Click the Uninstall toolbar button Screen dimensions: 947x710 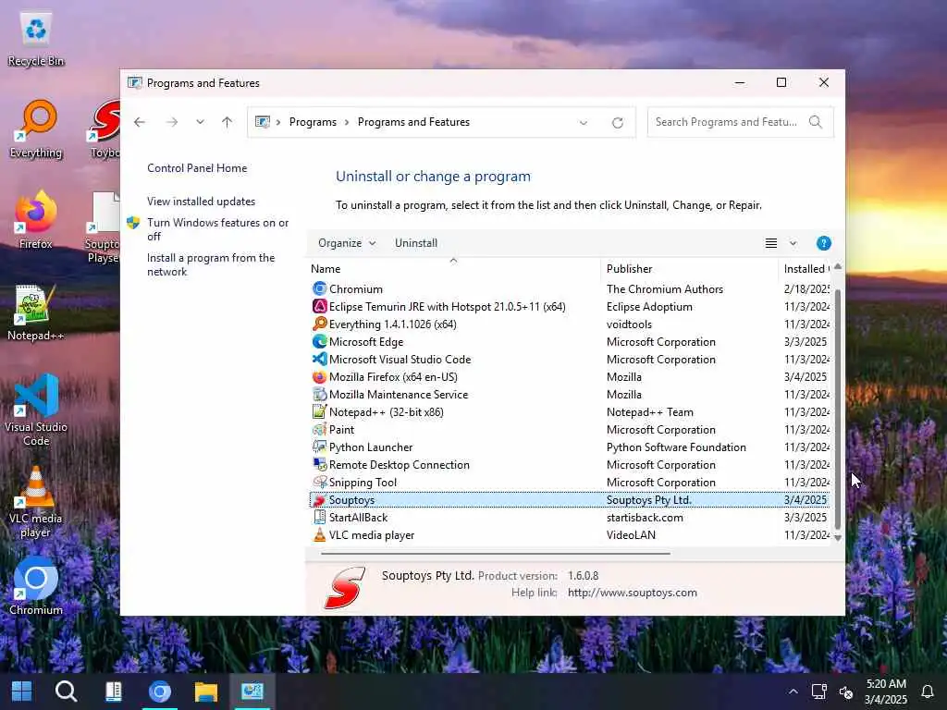(416, 243)
